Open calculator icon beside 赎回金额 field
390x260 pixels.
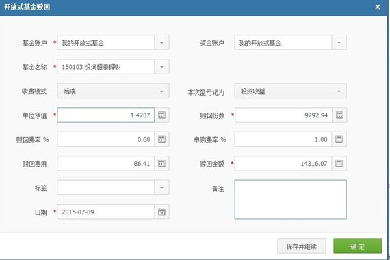coord(339,163)
